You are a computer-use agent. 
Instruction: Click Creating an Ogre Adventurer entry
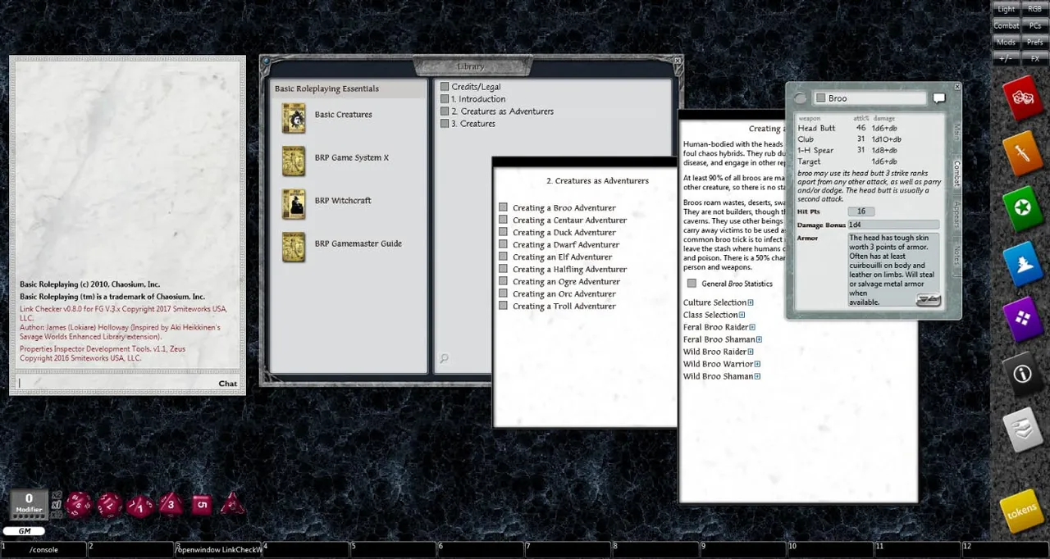(x=566, y=282)
